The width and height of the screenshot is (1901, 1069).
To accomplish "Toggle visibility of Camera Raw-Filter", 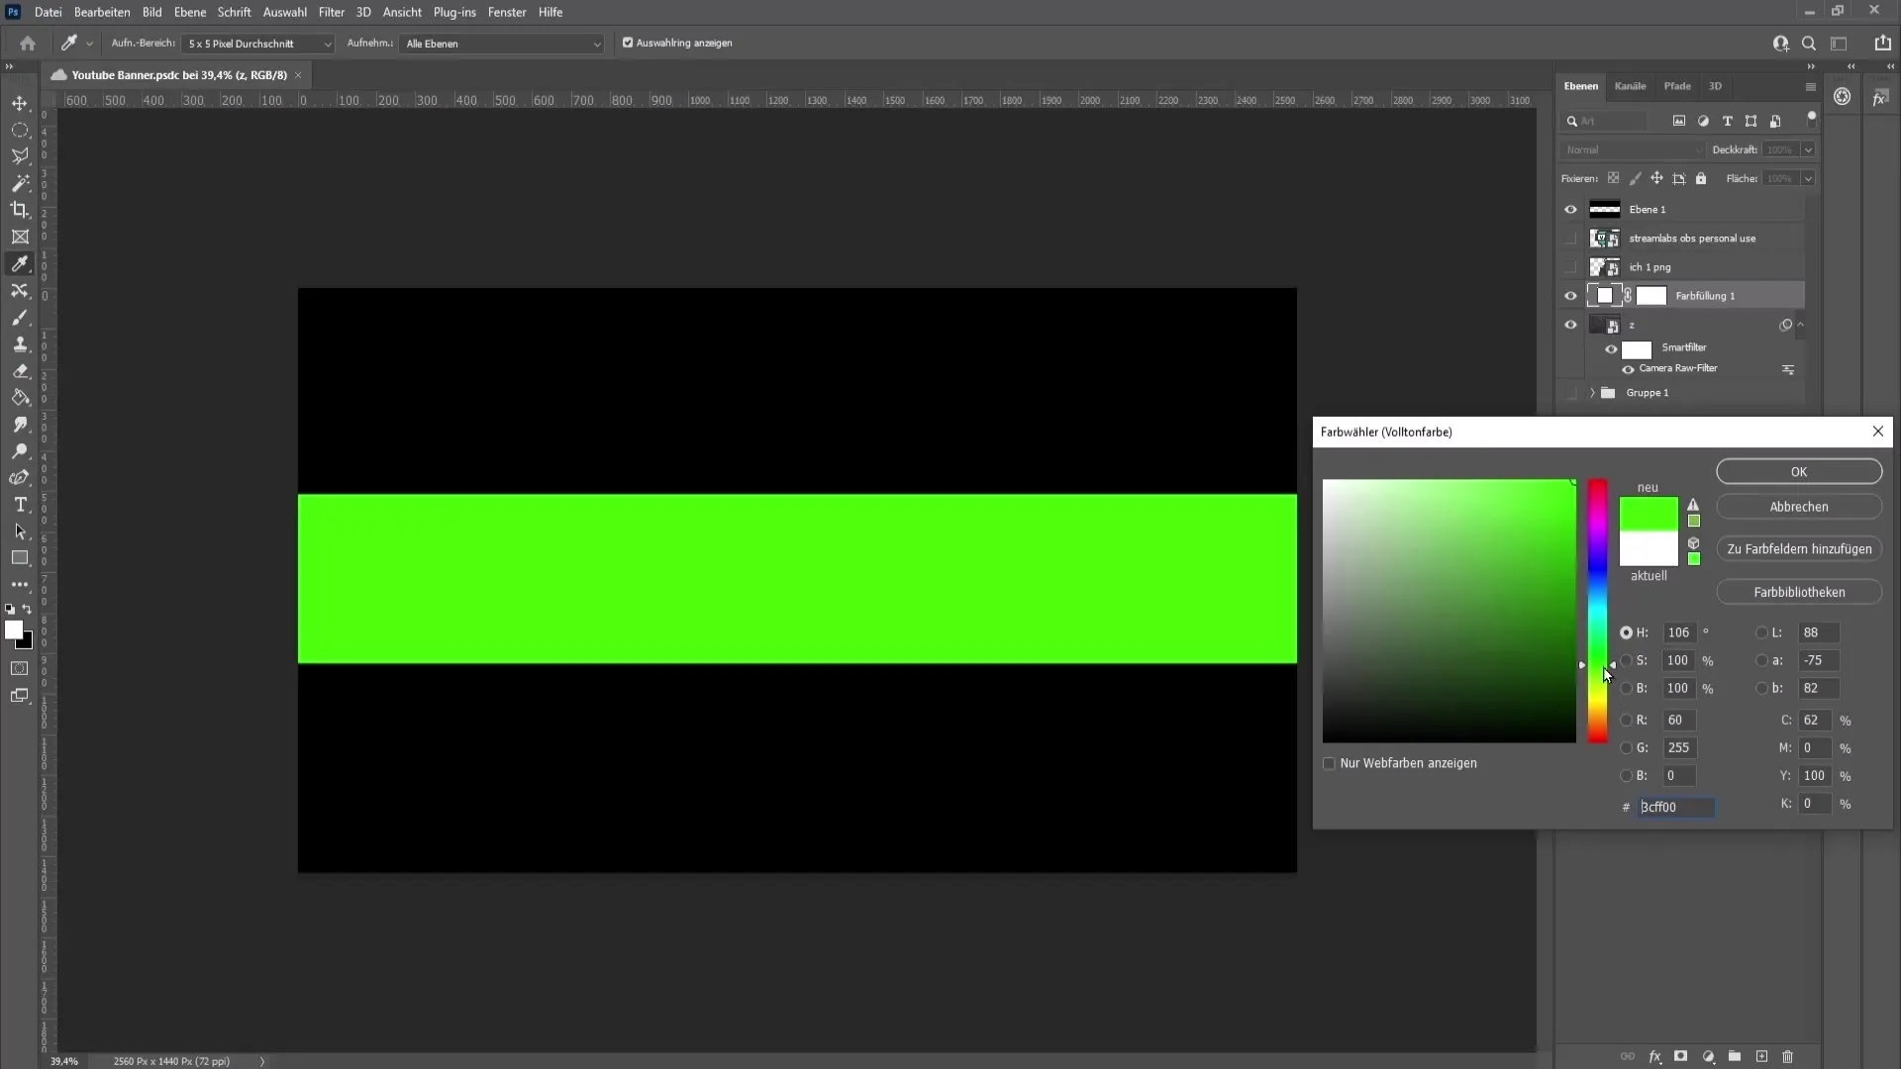I will pos(1628,369).
